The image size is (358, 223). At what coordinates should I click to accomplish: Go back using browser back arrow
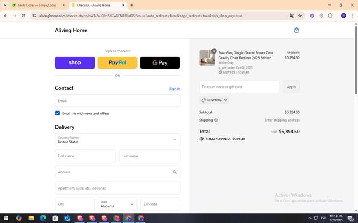point(6,16)
